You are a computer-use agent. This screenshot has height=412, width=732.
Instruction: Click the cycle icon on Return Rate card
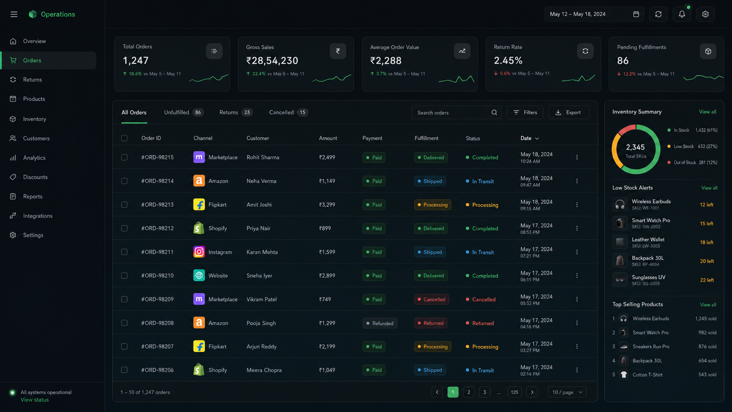[x=585, y=51]
